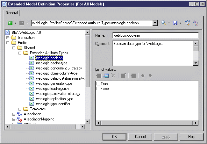Click the gray Forward navigation arrow
This screenshot has height=144, width=207.
tap(22, 23)
